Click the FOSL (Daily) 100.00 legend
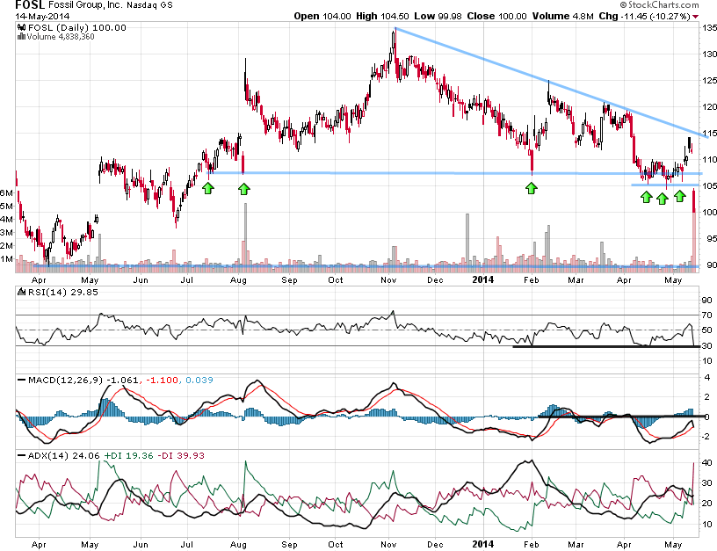The image size is (717, 551). click(x=77, y=27)
